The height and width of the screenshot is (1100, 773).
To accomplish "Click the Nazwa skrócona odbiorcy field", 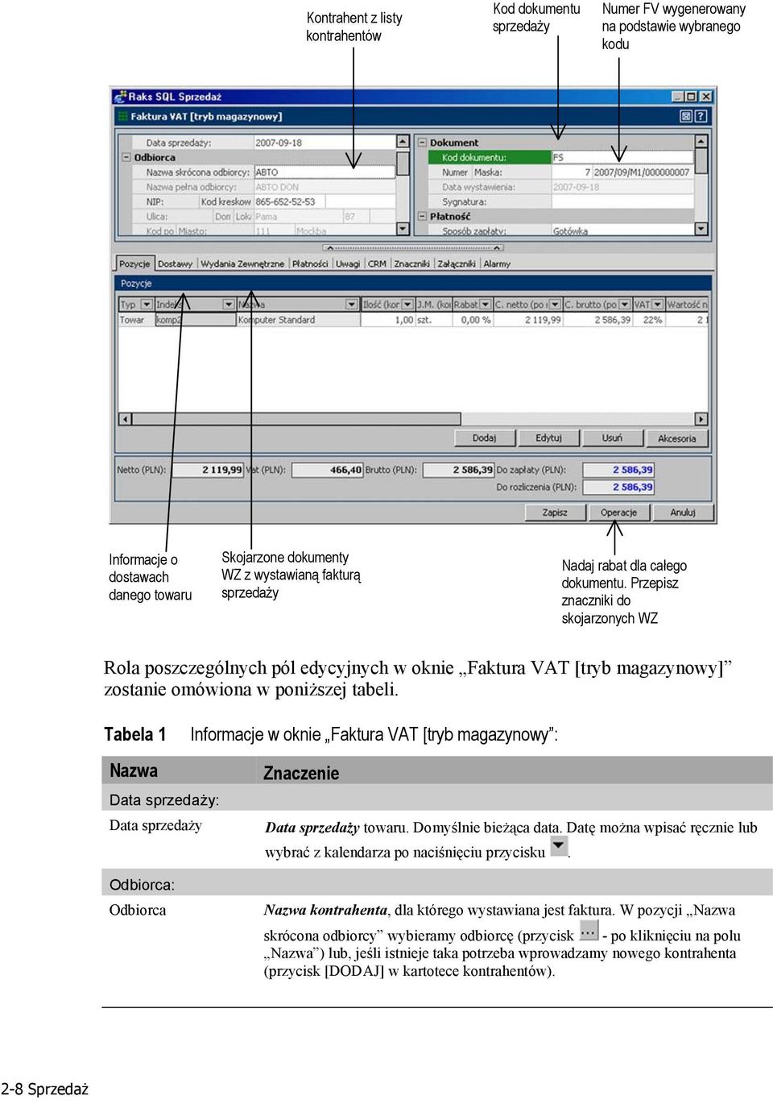I will [x=324, y=172].
